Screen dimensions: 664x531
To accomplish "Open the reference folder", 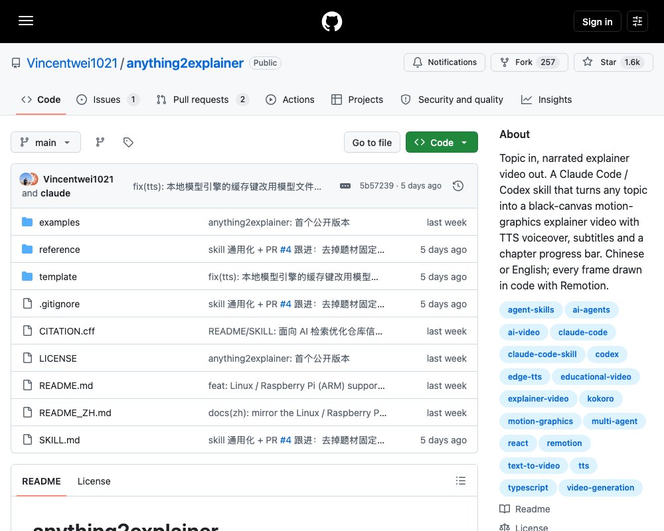I will [x=59, y=250].
